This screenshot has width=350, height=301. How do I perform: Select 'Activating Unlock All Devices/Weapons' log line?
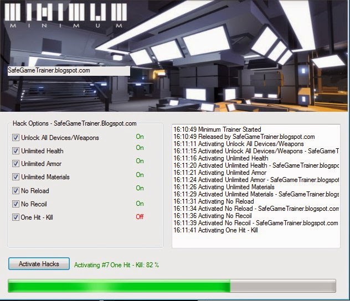(x=239, y=144)
